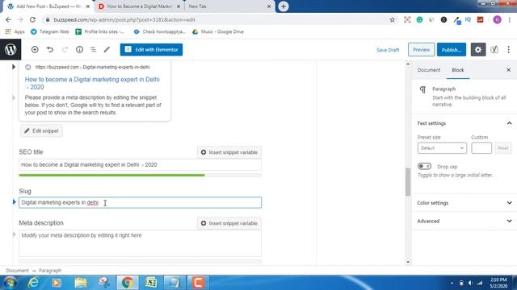The height and width of the screenshot is (290, 517).
Task: Open more tools and options menu
Action: coord(508,50)
